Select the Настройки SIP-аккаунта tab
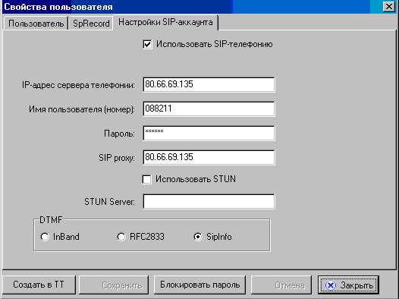The height and width of the screenshot is (299, 399). (x=165, y=23)
